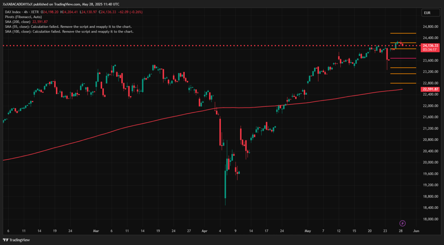The width and height of the screenshot is (444, 245).
Task: Click the Apr label on time axis
Action: (x=205, y=231)
